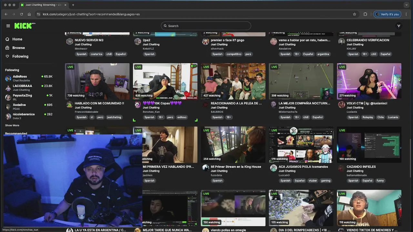
Task: Open HABLADO CON MI COMUNIDAD stream thumbnail
Action: tap(97, 81)
